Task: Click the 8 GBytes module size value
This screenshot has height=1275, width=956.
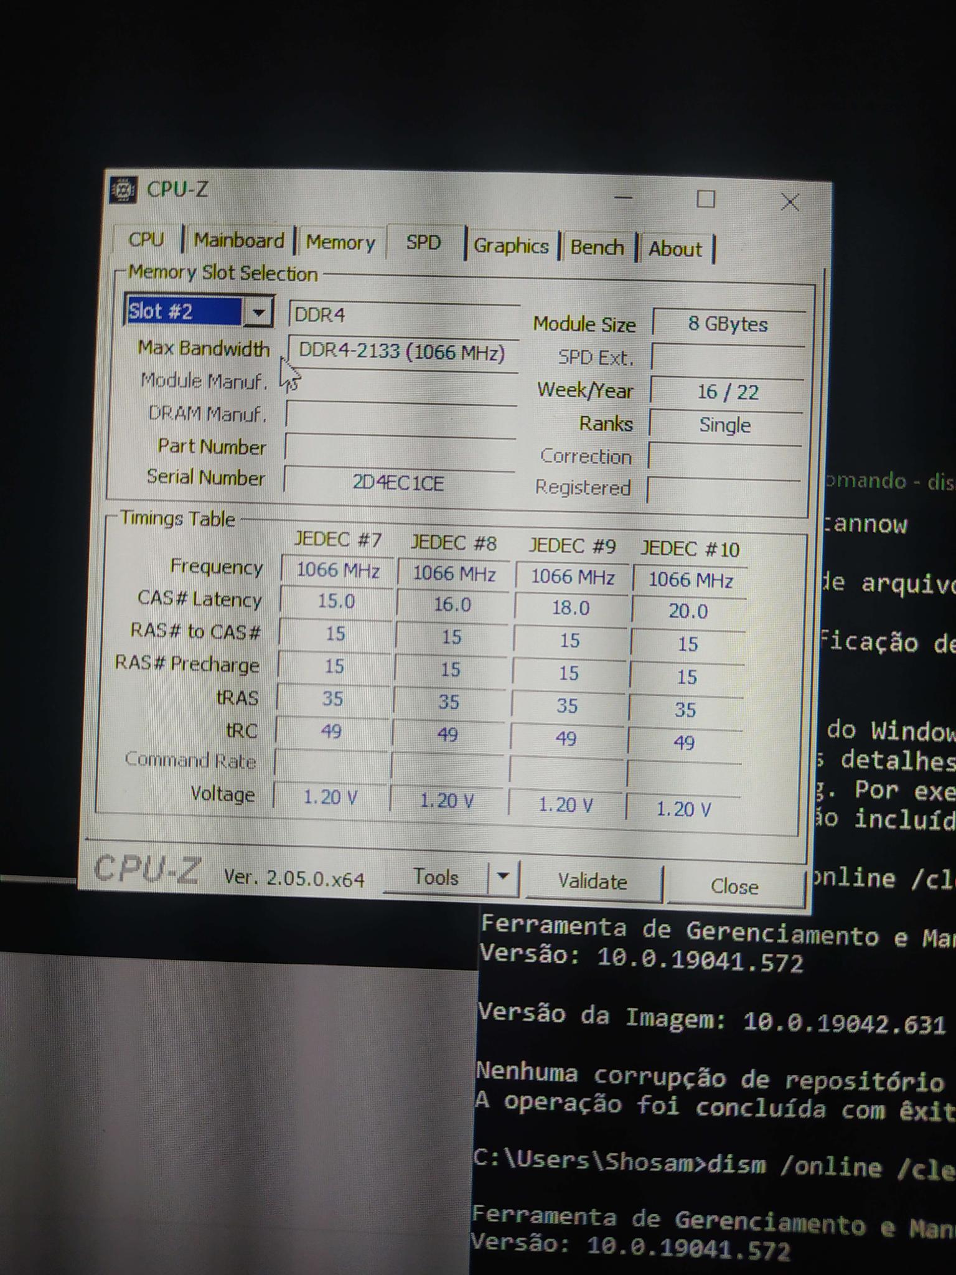Action: [728, 324]
